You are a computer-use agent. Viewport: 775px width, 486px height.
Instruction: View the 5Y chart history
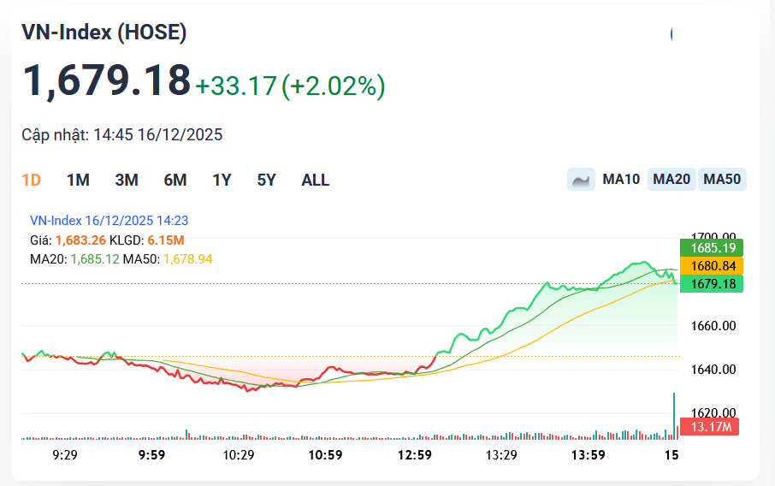click(x=267, y=180)
